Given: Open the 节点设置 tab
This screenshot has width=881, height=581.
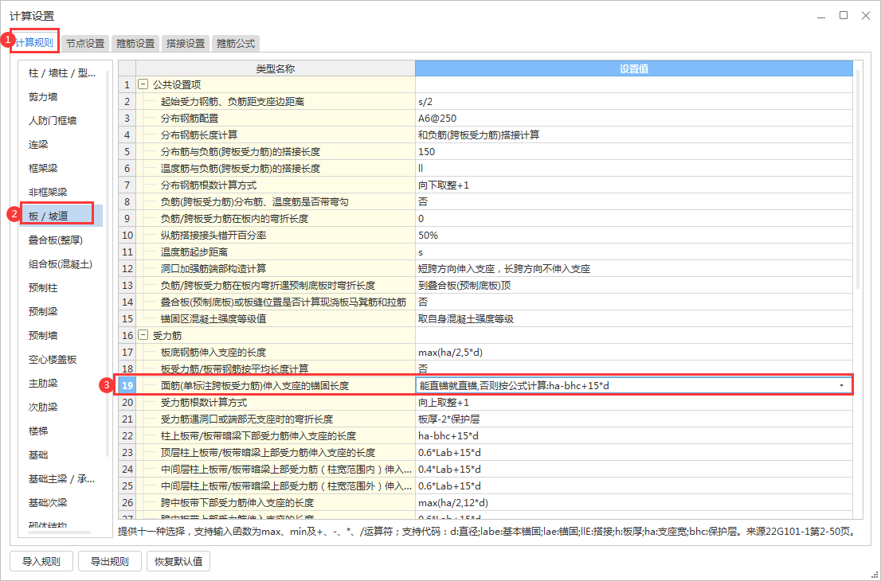Looking at the screenshot, I should pos(85,43).
